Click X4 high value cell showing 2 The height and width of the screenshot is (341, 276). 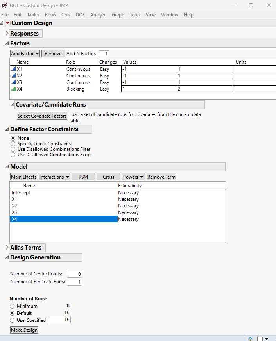(x=205, y=89)
